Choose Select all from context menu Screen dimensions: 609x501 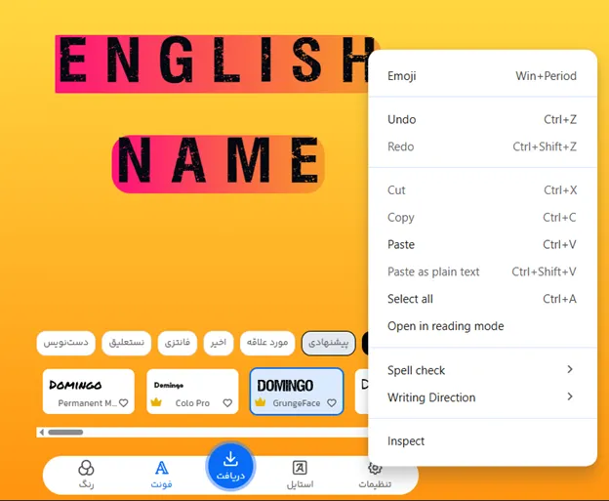tap(410, 299)
